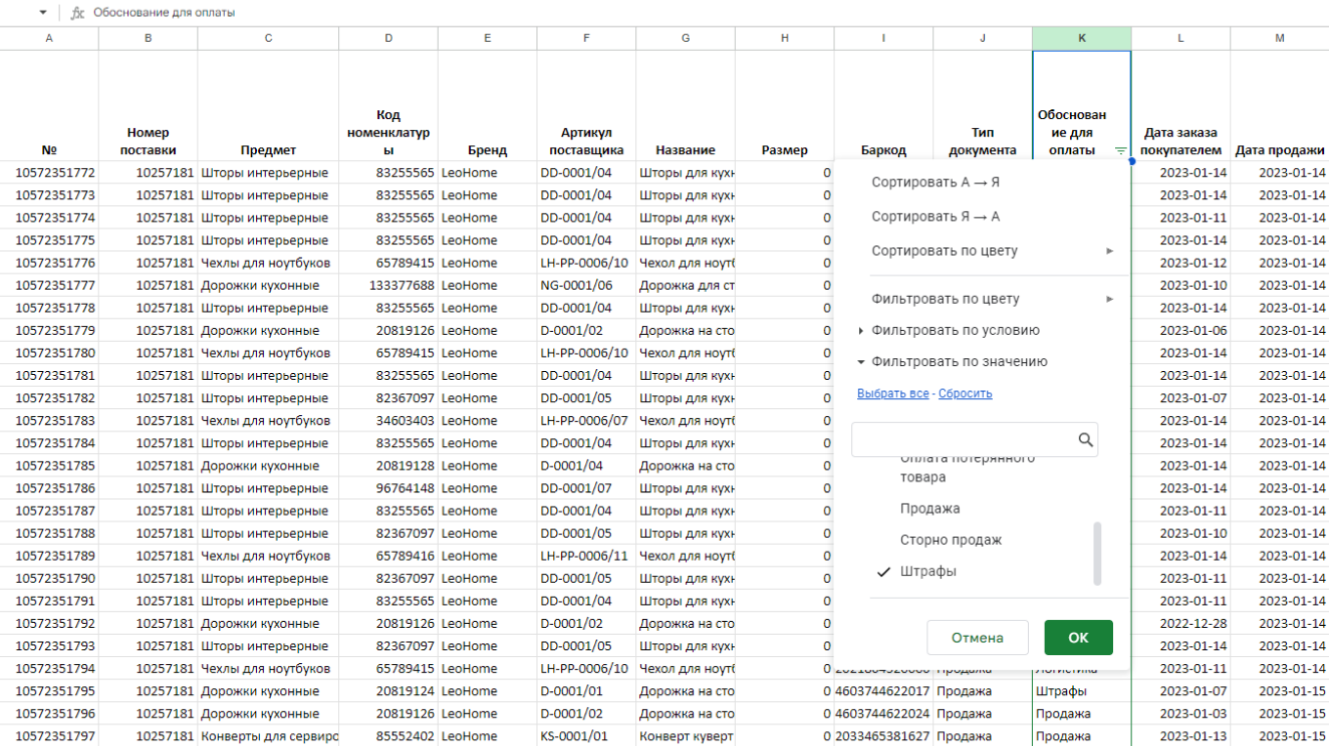1329x746 pixels.
Task: Select column C header
Action: pos(268,38)
